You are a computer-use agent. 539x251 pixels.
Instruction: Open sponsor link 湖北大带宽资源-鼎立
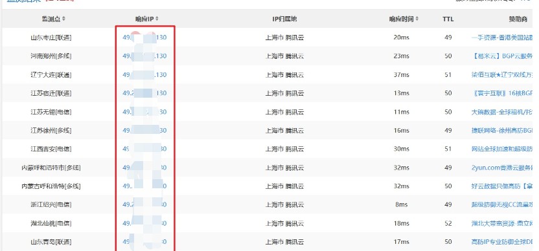(x=502, y=223)
